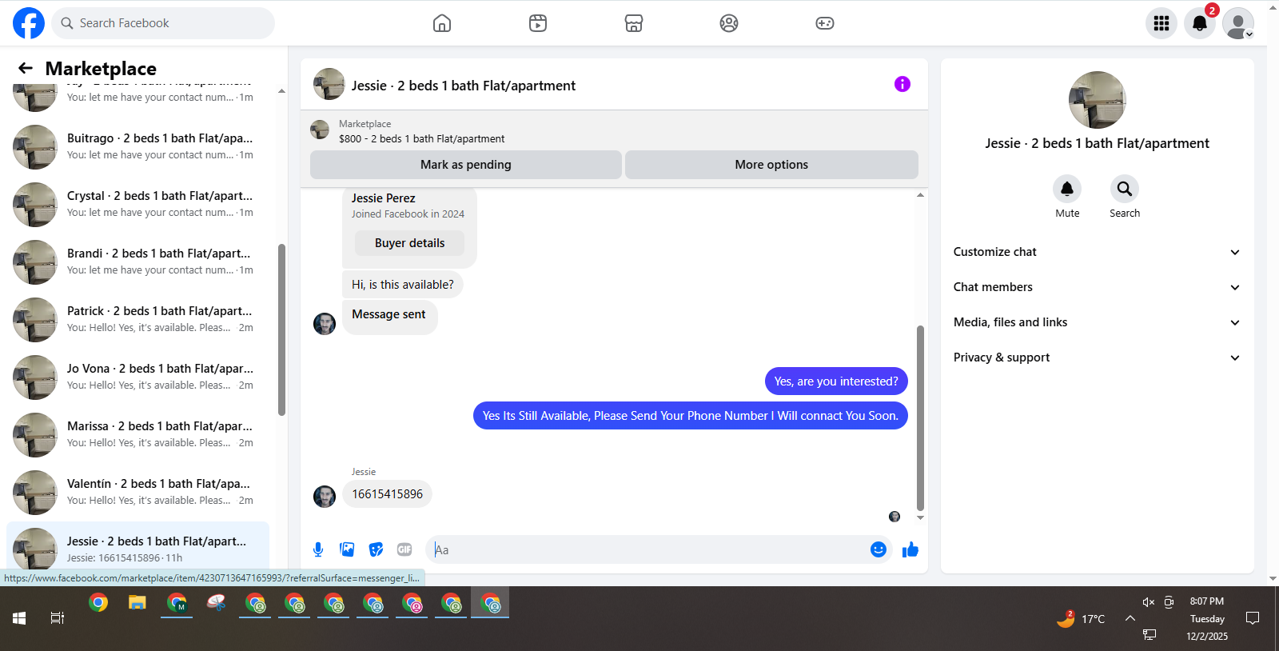Open the account profile menu

(1238, 23)
